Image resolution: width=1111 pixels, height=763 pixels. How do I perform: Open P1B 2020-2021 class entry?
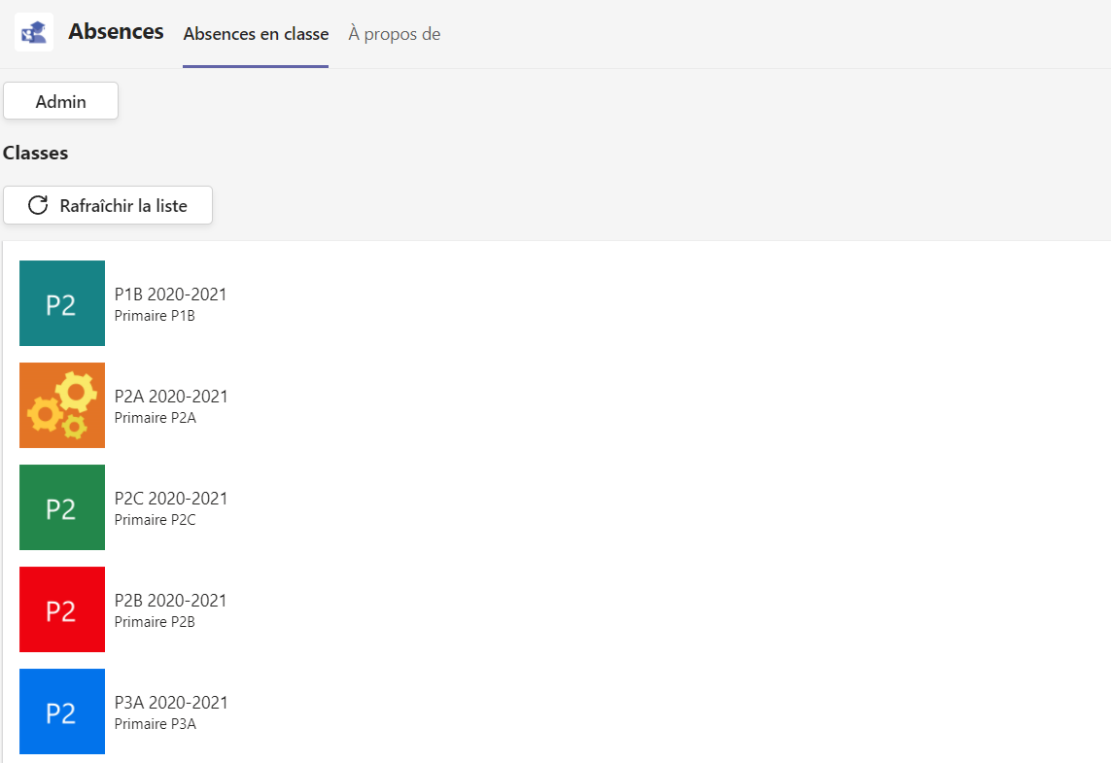coord(171,294)
